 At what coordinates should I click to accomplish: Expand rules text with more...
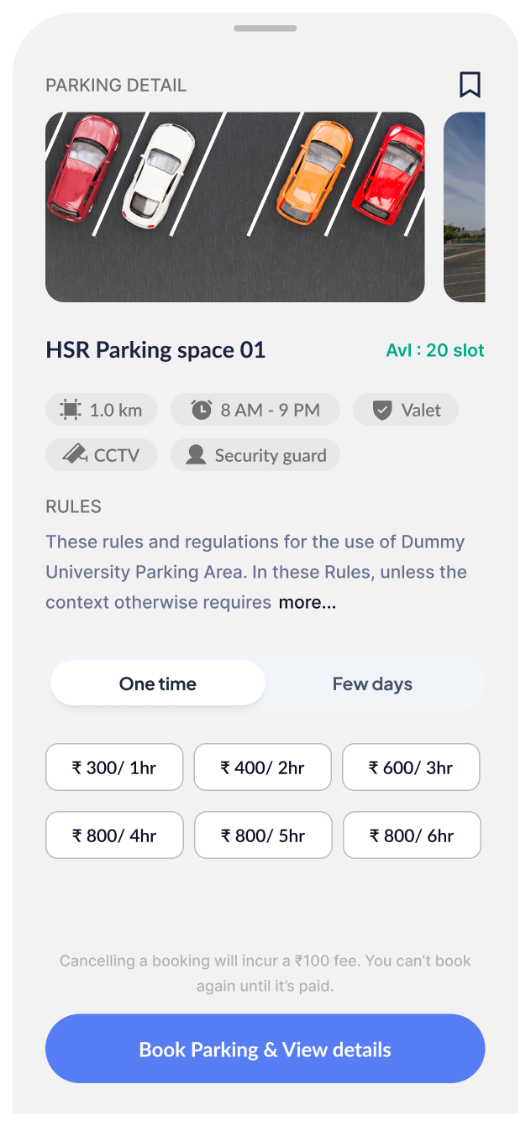(308, 602)
